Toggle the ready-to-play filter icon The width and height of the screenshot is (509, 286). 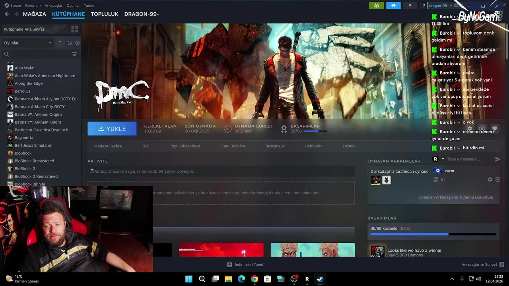coord(78,43)
